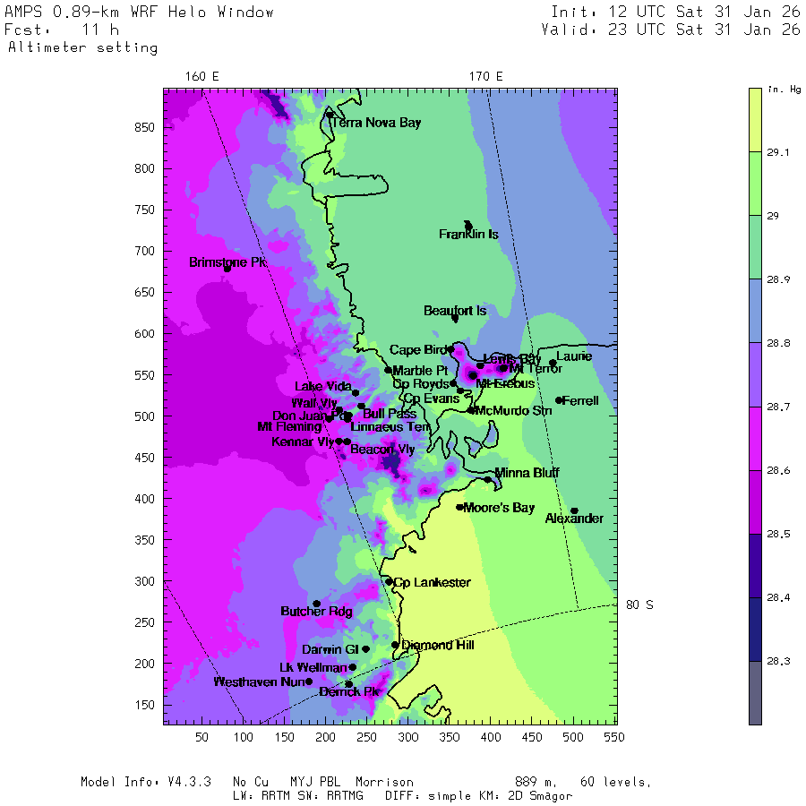Click the 'Cp Royds' map label

point(421,384)
